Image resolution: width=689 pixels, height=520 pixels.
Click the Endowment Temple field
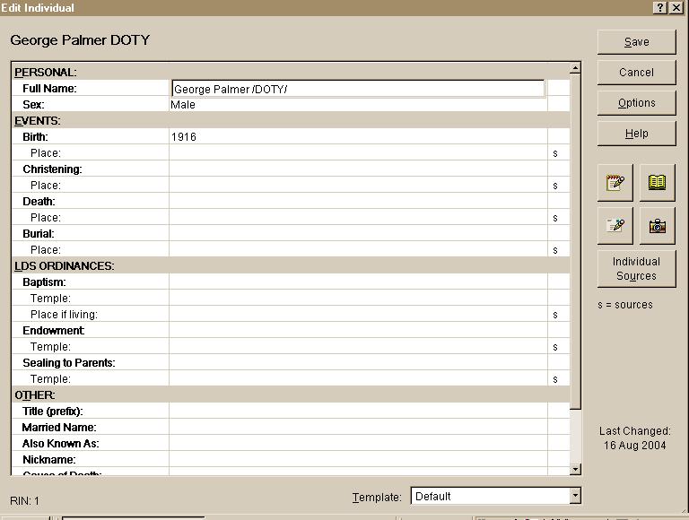pyautogui.click(x=358, y=347)
